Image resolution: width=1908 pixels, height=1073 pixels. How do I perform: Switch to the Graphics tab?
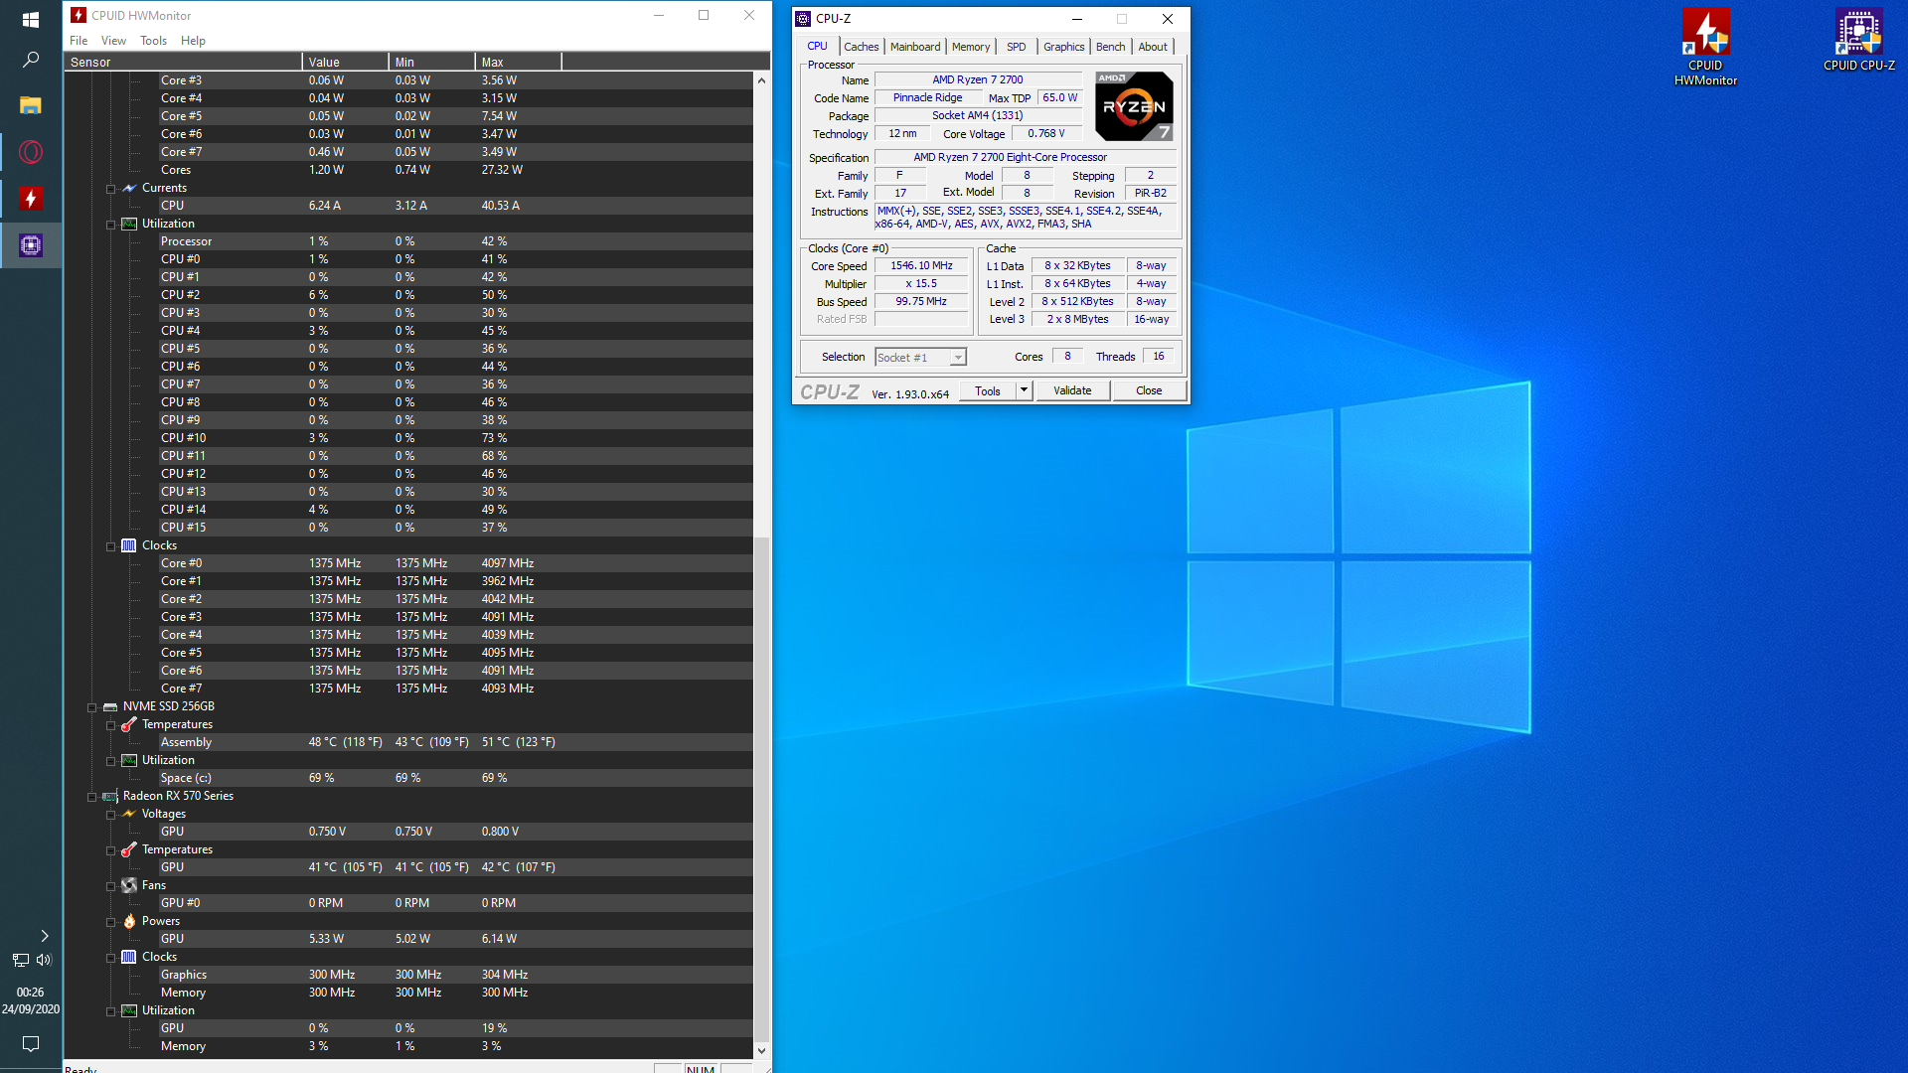pos(1063,47)
